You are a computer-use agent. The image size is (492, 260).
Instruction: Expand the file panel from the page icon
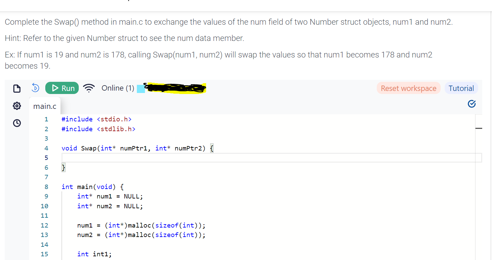click(17, 88)
